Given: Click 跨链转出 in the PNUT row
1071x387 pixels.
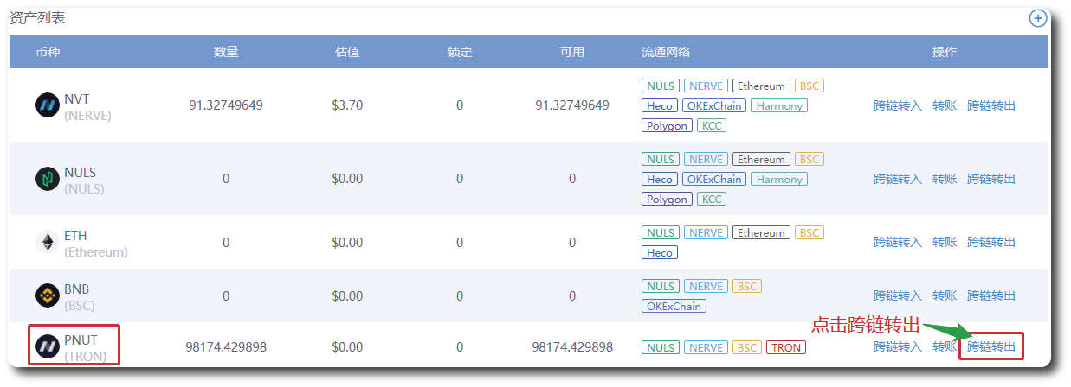Looking at the screenshot, I should point(991,347).
